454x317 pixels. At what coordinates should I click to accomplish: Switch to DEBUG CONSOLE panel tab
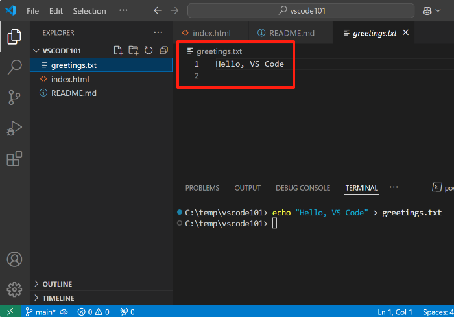point(303,188)
